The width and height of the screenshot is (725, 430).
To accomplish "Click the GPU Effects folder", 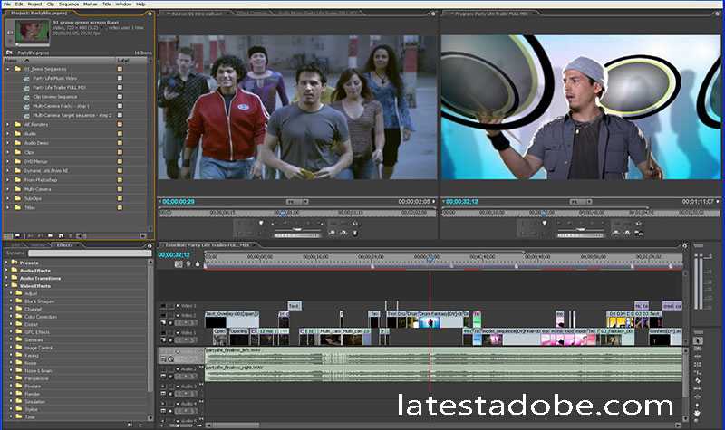I will (36, 332).
